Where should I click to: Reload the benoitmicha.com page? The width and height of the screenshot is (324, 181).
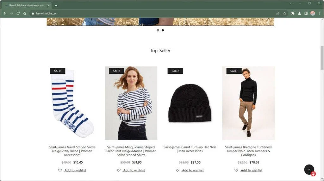pyautogui.click(x=18, y=13)
